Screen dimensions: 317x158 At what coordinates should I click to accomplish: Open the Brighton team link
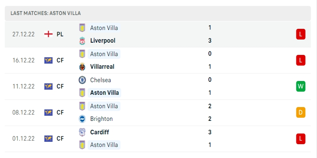[101, 119]
